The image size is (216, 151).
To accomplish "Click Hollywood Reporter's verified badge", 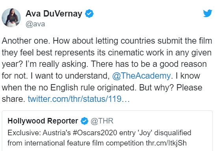I will click(x=84, y=121).
